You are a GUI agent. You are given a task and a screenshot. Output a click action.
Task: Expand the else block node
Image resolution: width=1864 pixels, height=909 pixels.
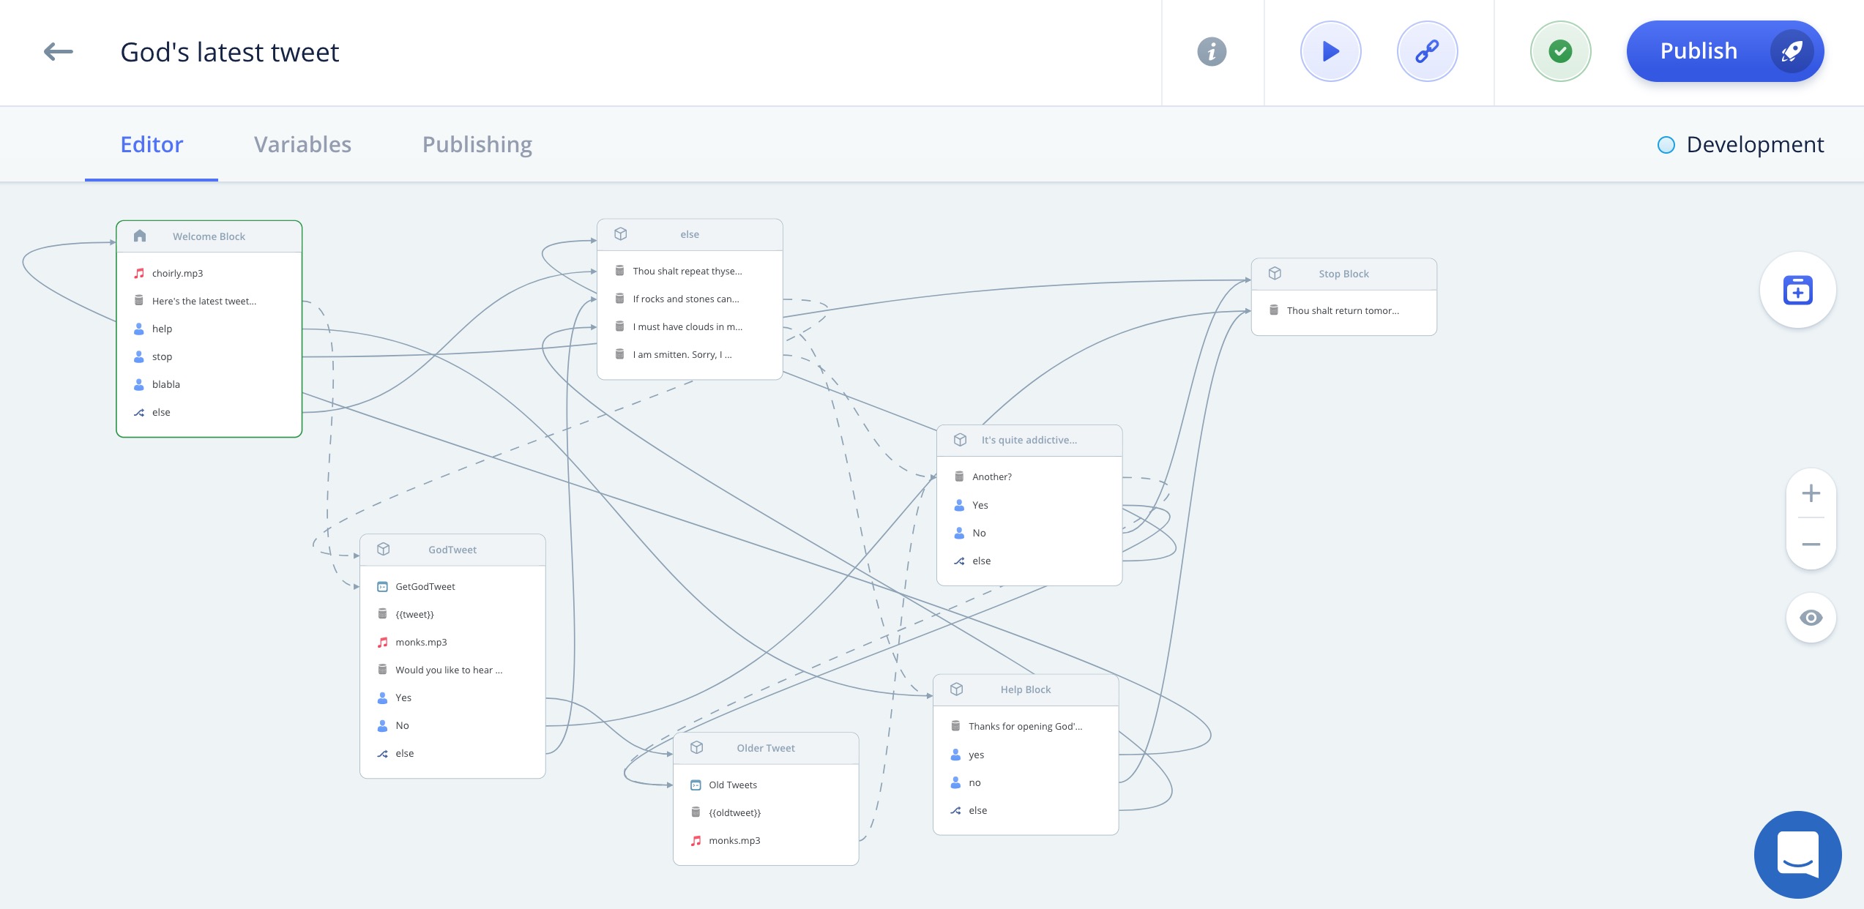(x=687, y=234)
